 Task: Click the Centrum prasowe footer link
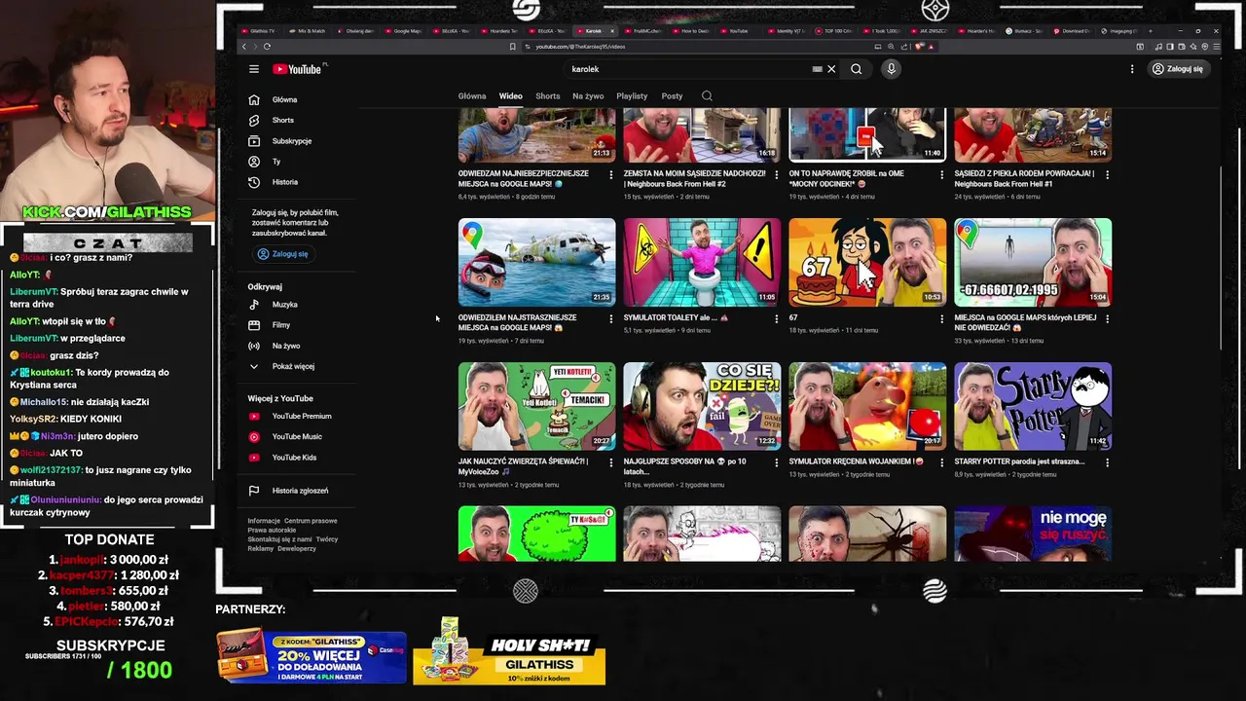pyautogui.click(x=311, y=521)
